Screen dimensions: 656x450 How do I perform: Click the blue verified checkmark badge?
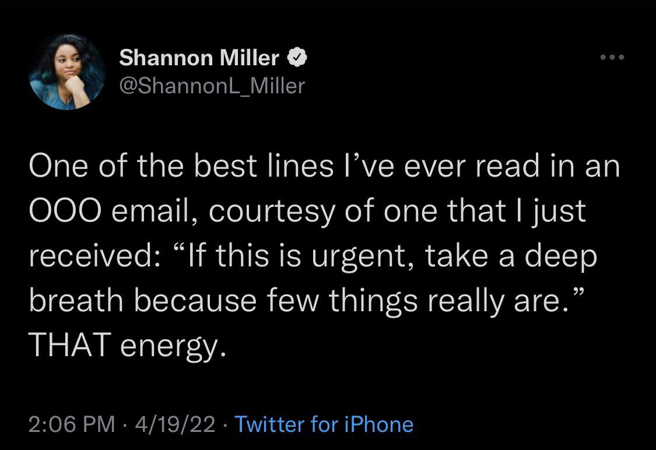(x=297, y=57)
